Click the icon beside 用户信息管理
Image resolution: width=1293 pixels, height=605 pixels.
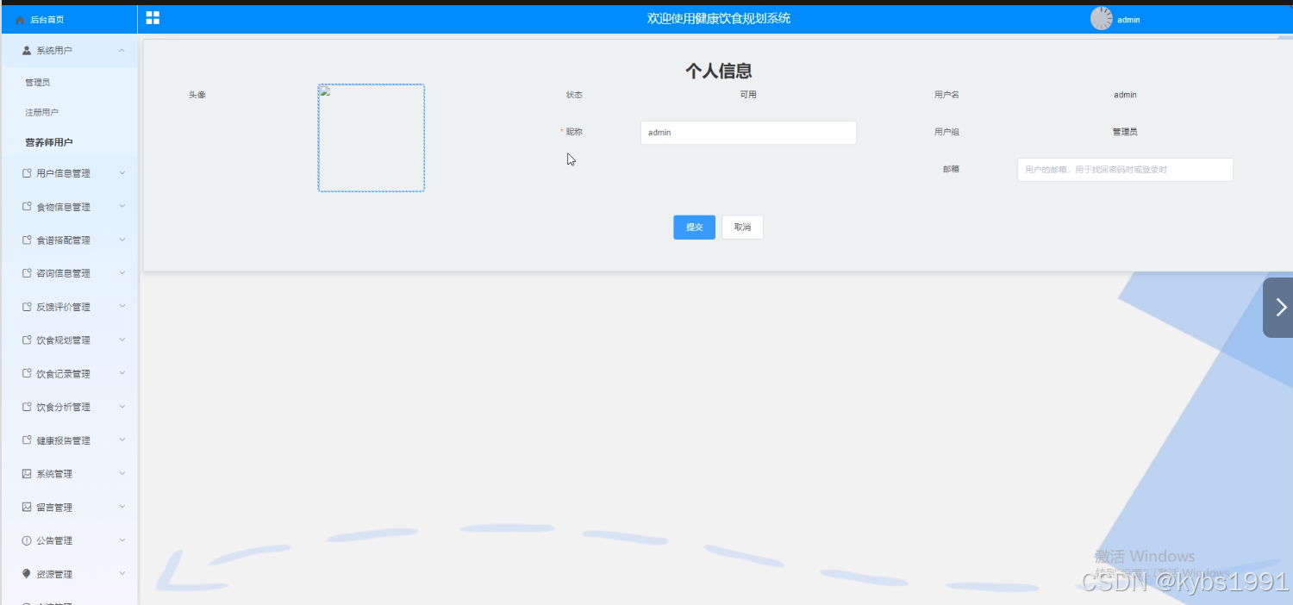point(27,173)
